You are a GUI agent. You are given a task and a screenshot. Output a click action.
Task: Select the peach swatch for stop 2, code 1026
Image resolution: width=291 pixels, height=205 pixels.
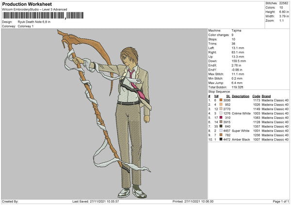(221, 104)
